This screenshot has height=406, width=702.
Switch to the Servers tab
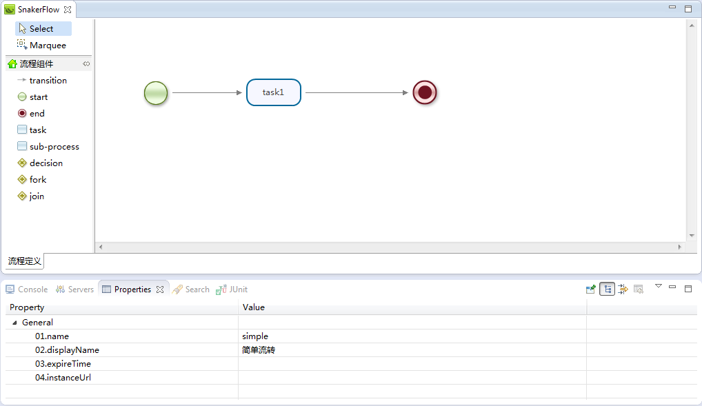tap(74, 290)
